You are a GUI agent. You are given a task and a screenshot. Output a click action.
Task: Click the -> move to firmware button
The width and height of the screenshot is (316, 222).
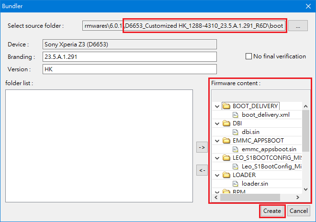(202, 147)
